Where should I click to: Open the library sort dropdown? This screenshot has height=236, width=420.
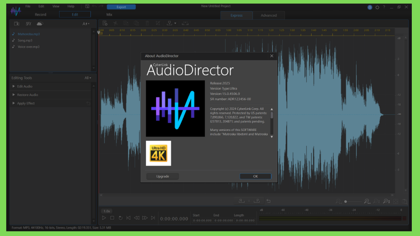[x=86, y=24]
